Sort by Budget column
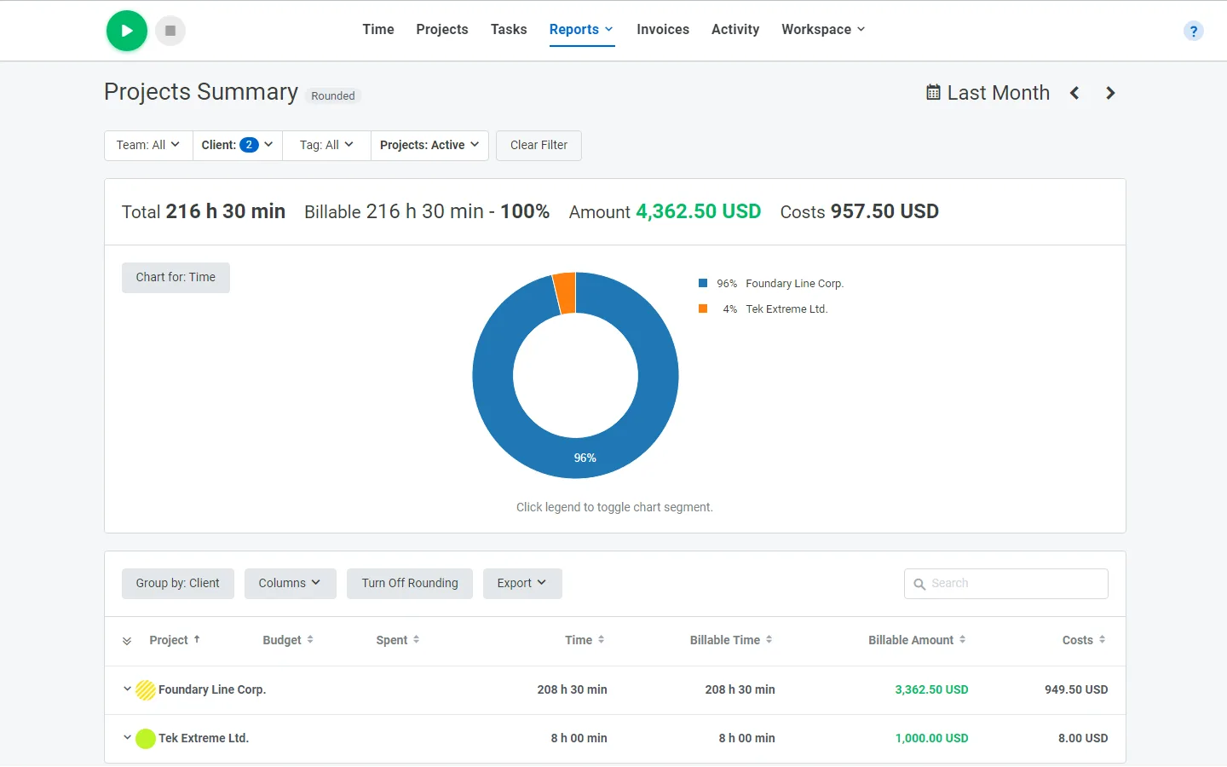Viewport: 1227px width, 767px height. 288,640
